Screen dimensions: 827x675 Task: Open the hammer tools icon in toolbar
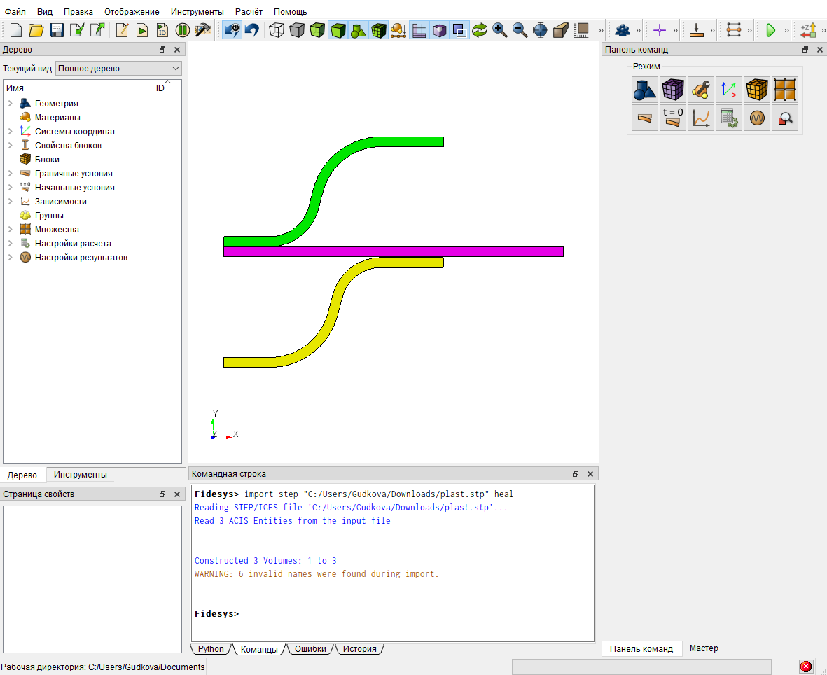[x=203, y=30]
